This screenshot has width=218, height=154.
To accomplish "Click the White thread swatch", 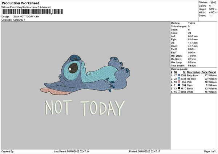I will pos(179,92).
